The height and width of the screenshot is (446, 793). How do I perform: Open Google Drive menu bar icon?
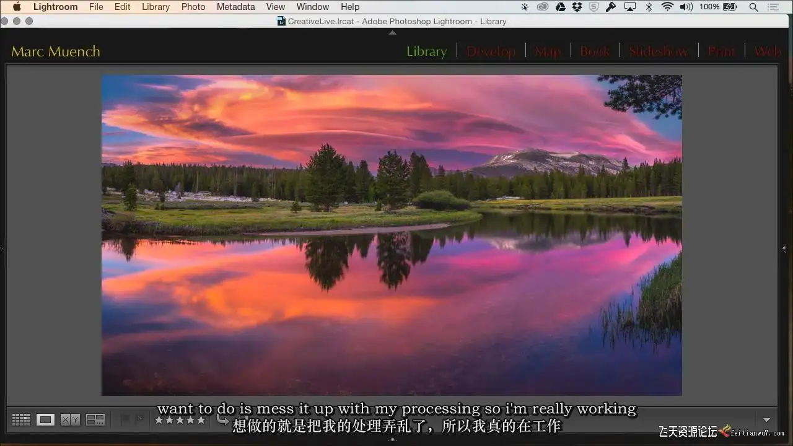tap(561, 7)
